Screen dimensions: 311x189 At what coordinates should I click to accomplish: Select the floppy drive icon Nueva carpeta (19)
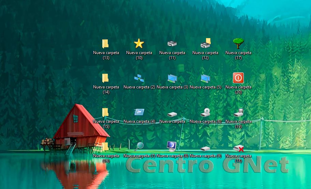(x=238, y=113)
